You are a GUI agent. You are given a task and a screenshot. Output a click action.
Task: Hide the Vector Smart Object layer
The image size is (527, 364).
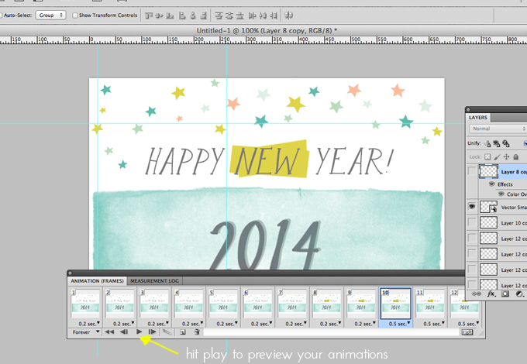click(x=472, y=207)
